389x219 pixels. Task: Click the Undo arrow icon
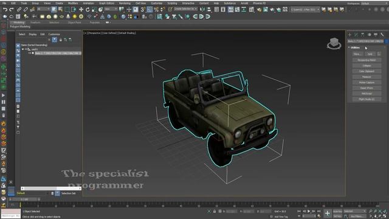[x=5, y=10]
